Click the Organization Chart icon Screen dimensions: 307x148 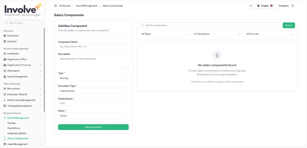click(x=5, y=59)
